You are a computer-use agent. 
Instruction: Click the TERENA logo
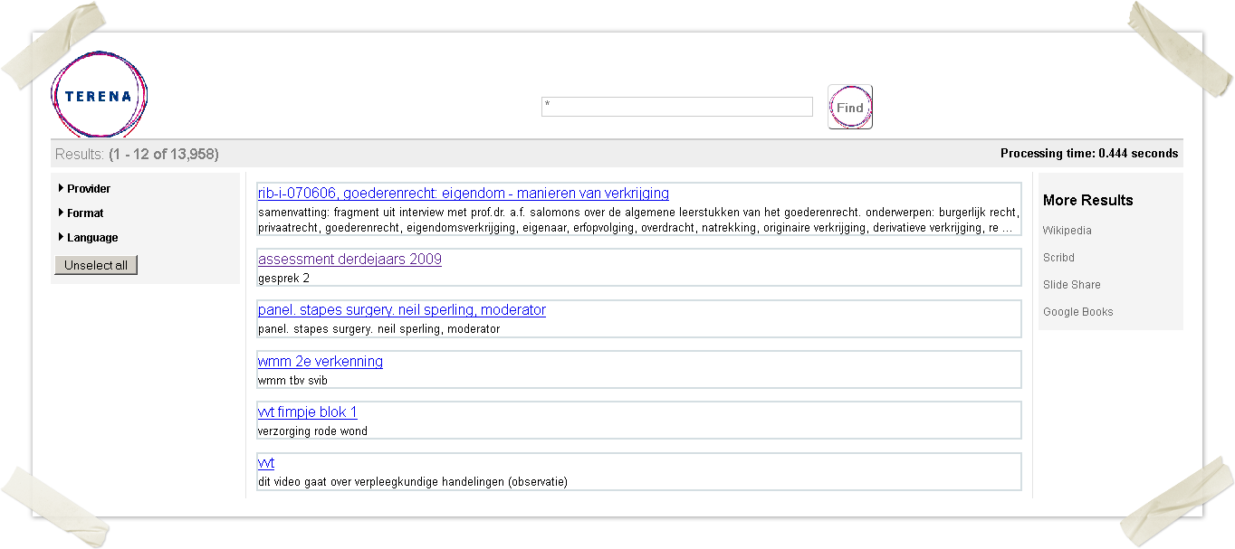click(x=99, y=96)
